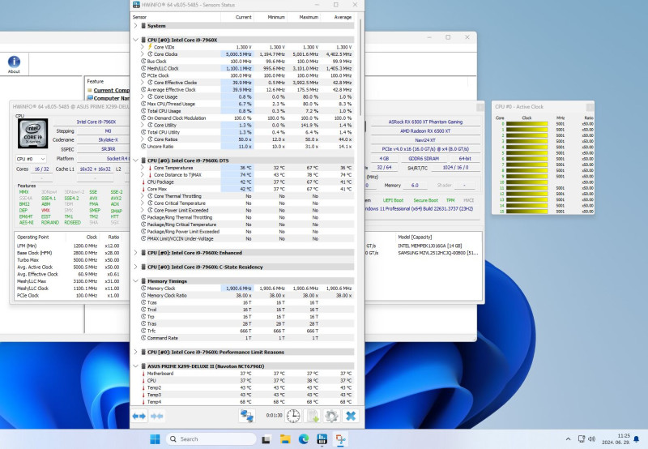Open volume control in system tray
648x449 pixels.
click(x=592, y=439)
